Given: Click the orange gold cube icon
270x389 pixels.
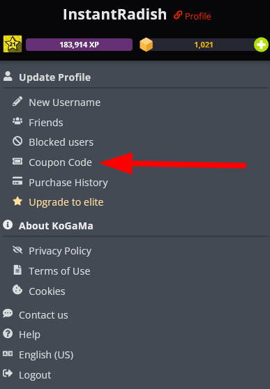Looking at the screenshot, I should (146, 45).
